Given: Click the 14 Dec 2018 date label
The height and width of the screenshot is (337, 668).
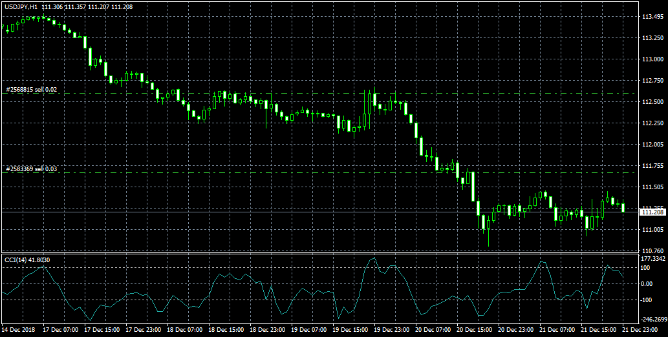Looking at the screenshot, I should pyautogui.click(x=18, y=329).
